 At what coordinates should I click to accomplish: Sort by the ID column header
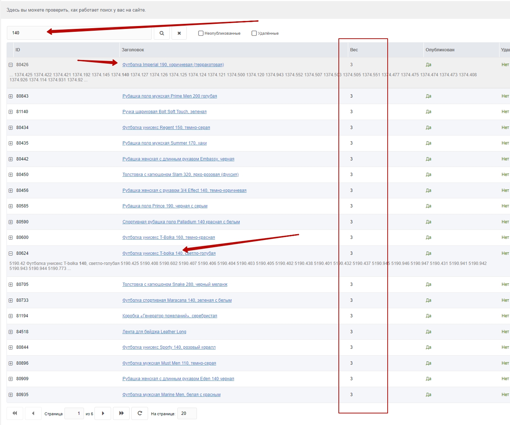pyautogui.click(x=18, y=50)
